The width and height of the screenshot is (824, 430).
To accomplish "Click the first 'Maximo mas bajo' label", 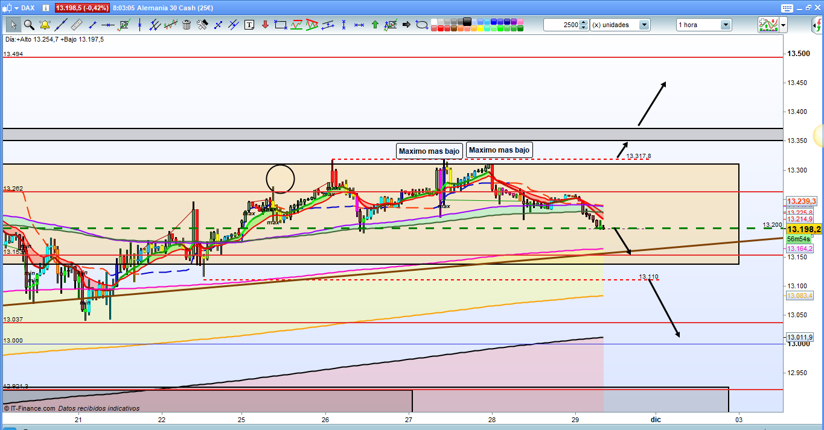I will [429, 151].
